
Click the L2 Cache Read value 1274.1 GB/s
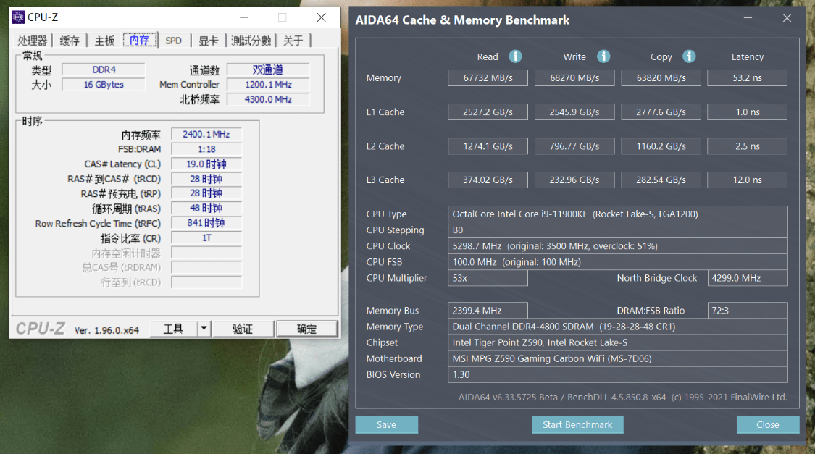tap(488, 146)
